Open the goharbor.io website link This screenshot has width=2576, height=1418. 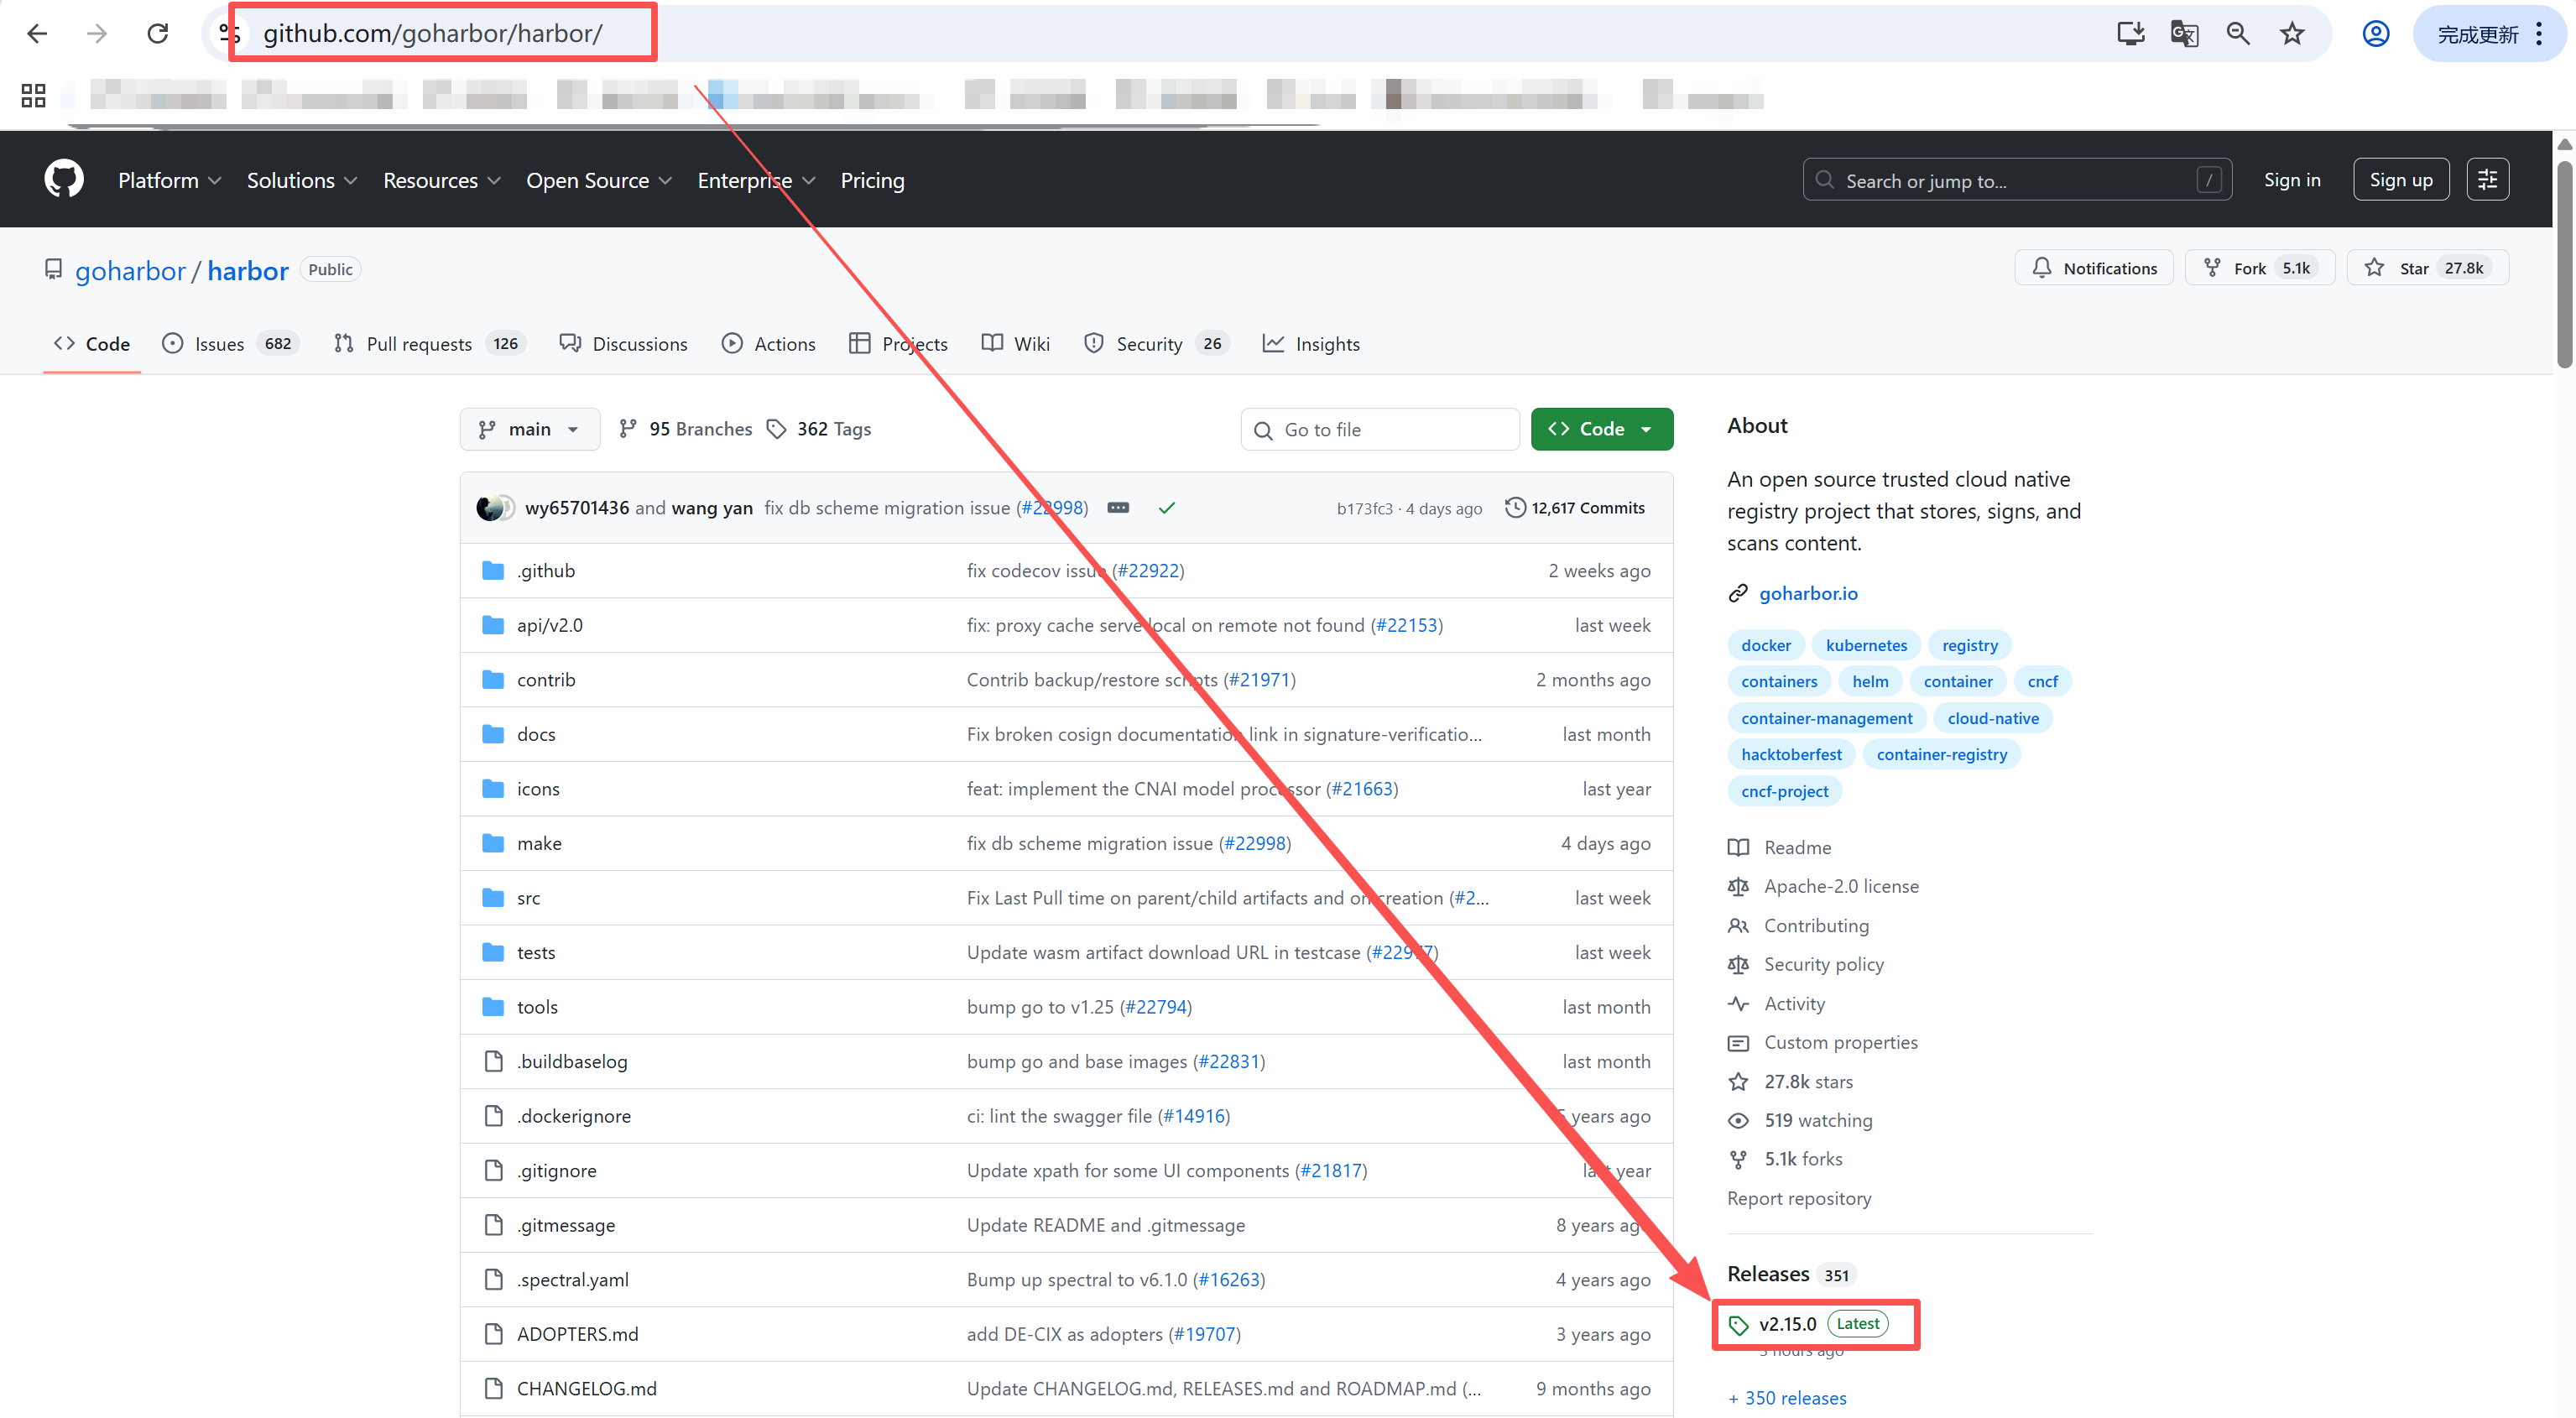[1808, 594]
